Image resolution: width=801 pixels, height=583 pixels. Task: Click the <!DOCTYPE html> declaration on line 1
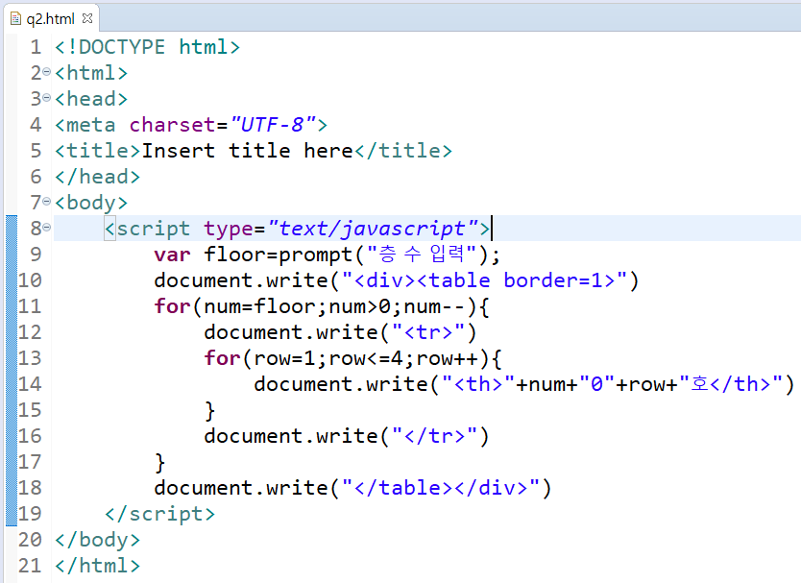pyautogui.click(x=147, y=47)
